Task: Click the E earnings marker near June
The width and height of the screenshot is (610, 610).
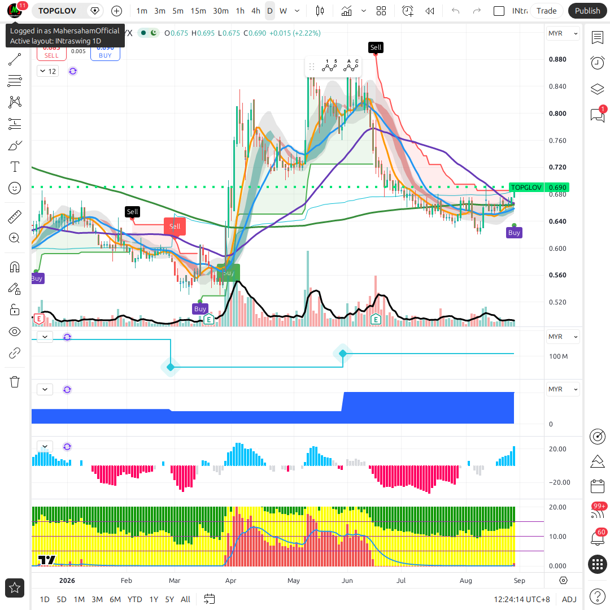Action: [x=376, y=320]
